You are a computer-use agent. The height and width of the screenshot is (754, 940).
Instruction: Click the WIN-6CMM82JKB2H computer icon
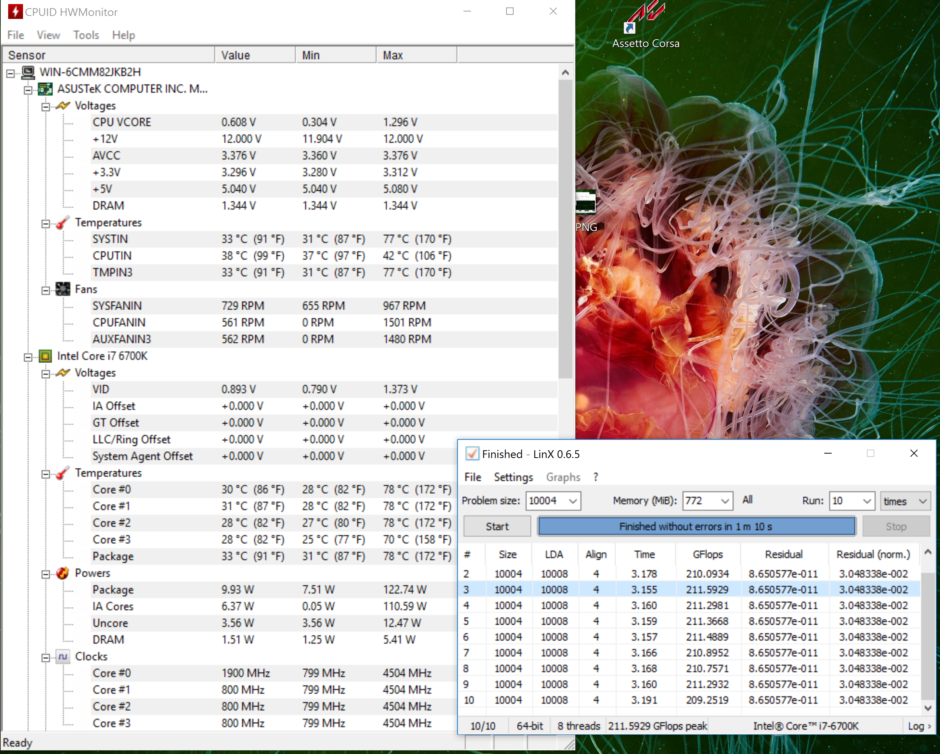click(28, 72)
